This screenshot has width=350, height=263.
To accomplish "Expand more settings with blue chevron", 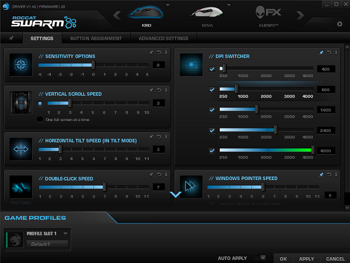I will click(176, 194).
